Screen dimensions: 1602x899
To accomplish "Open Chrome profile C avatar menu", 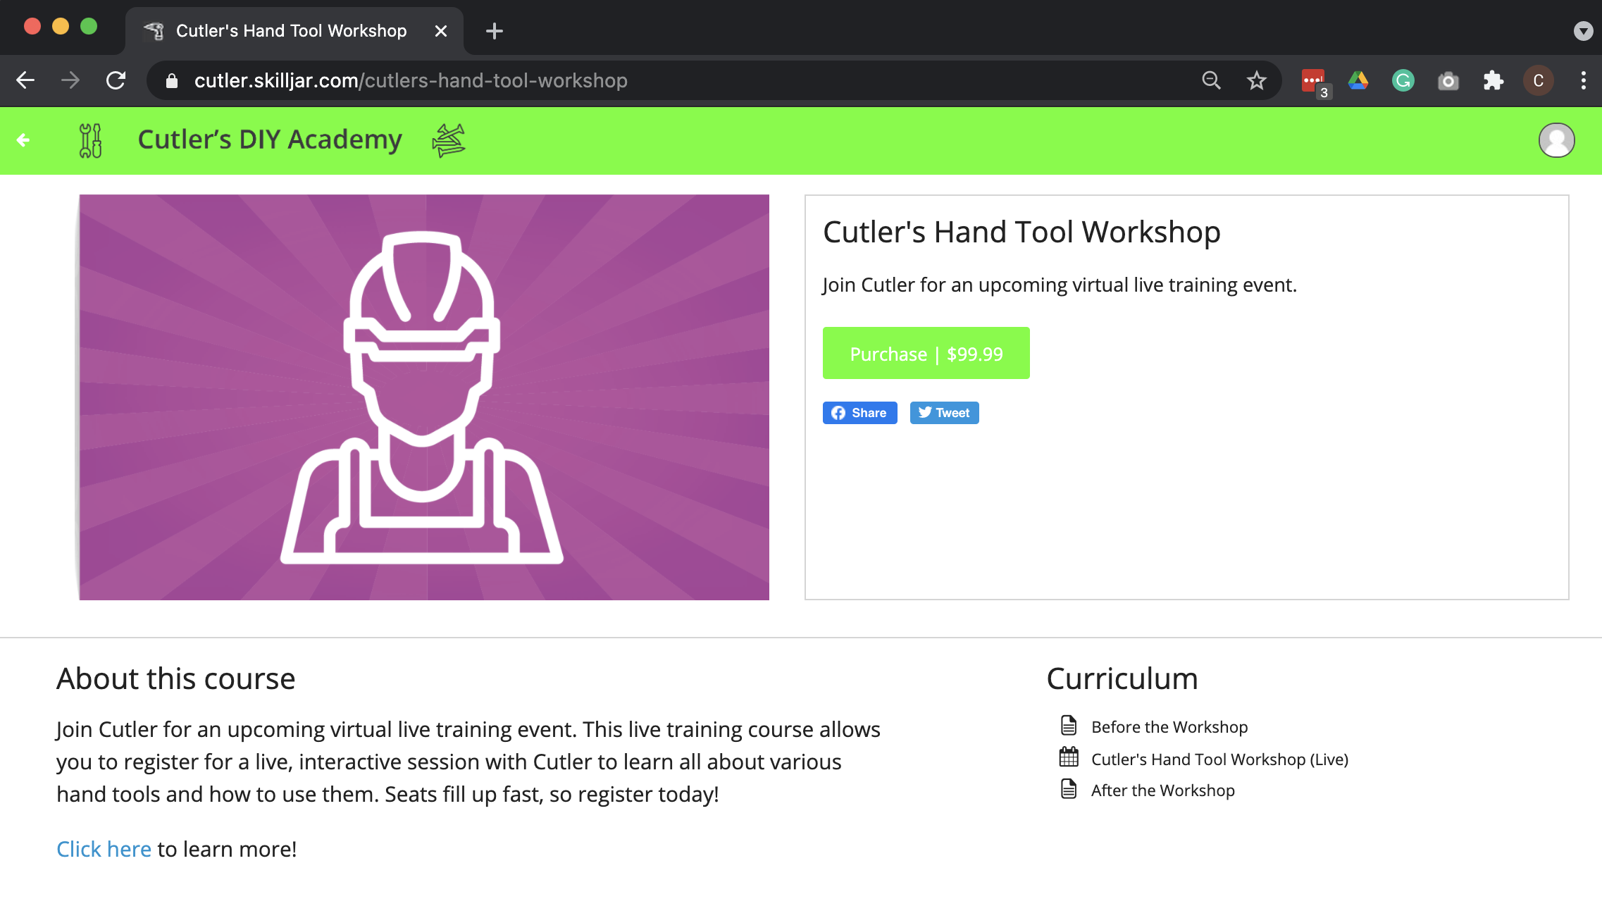I will click(x=1538, y=80).
